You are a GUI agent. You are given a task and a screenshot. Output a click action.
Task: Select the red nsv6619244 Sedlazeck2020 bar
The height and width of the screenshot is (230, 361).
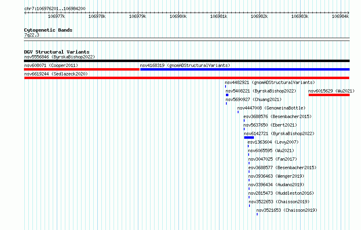pyautogui.click(x=187, y=78)
